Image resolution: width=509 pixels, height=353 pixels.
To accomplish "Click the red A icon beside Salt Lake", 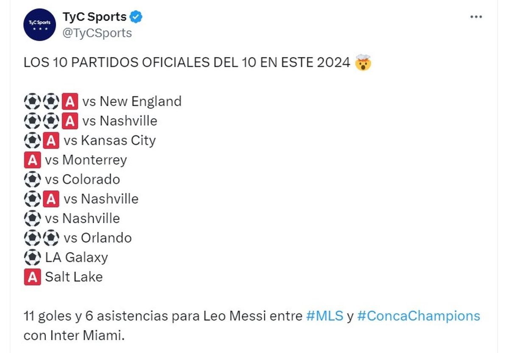I will pos(32,277).
